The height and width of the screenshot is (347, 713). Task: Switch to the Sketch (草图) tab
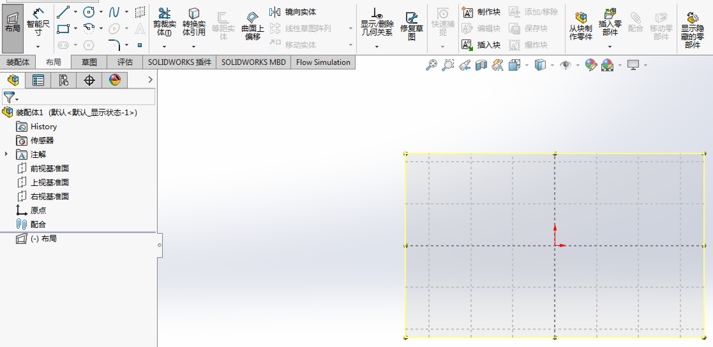pos(89,62)
